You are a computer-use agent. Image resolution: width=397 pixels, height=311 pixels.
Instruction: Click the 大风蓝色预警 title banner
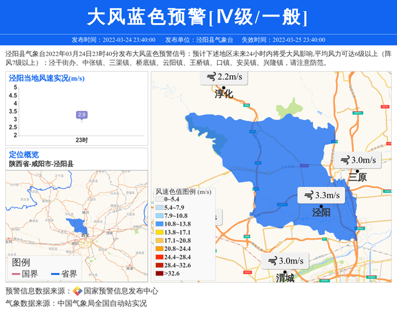pyautogui.click(x=198, y=17)
